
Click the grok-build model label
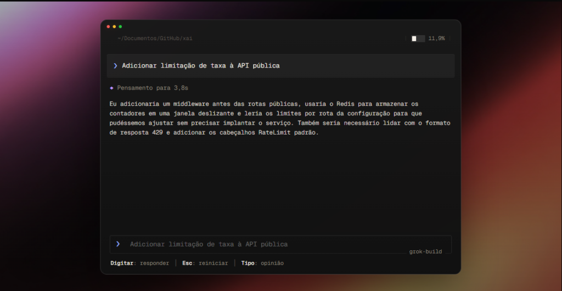click(x=425, y=251)
